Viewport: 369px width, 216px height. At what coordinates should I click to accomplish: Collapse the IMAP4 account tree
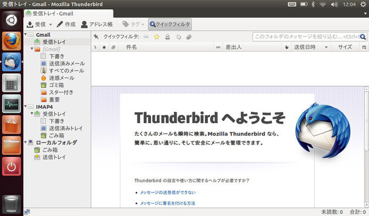pyautogui.click(x=26, y=107)
